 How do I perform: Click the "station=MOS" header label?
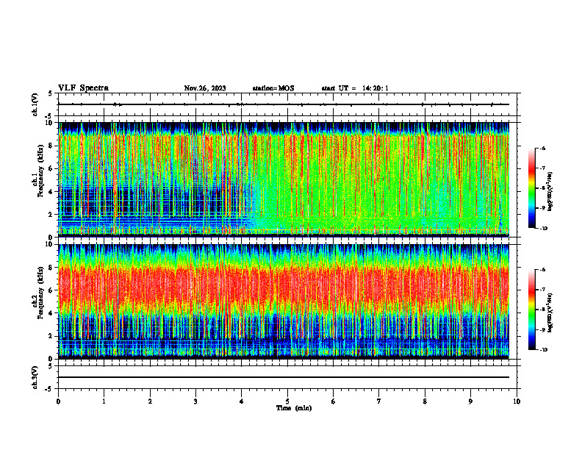pyautogui.click(x=273, y=88)
